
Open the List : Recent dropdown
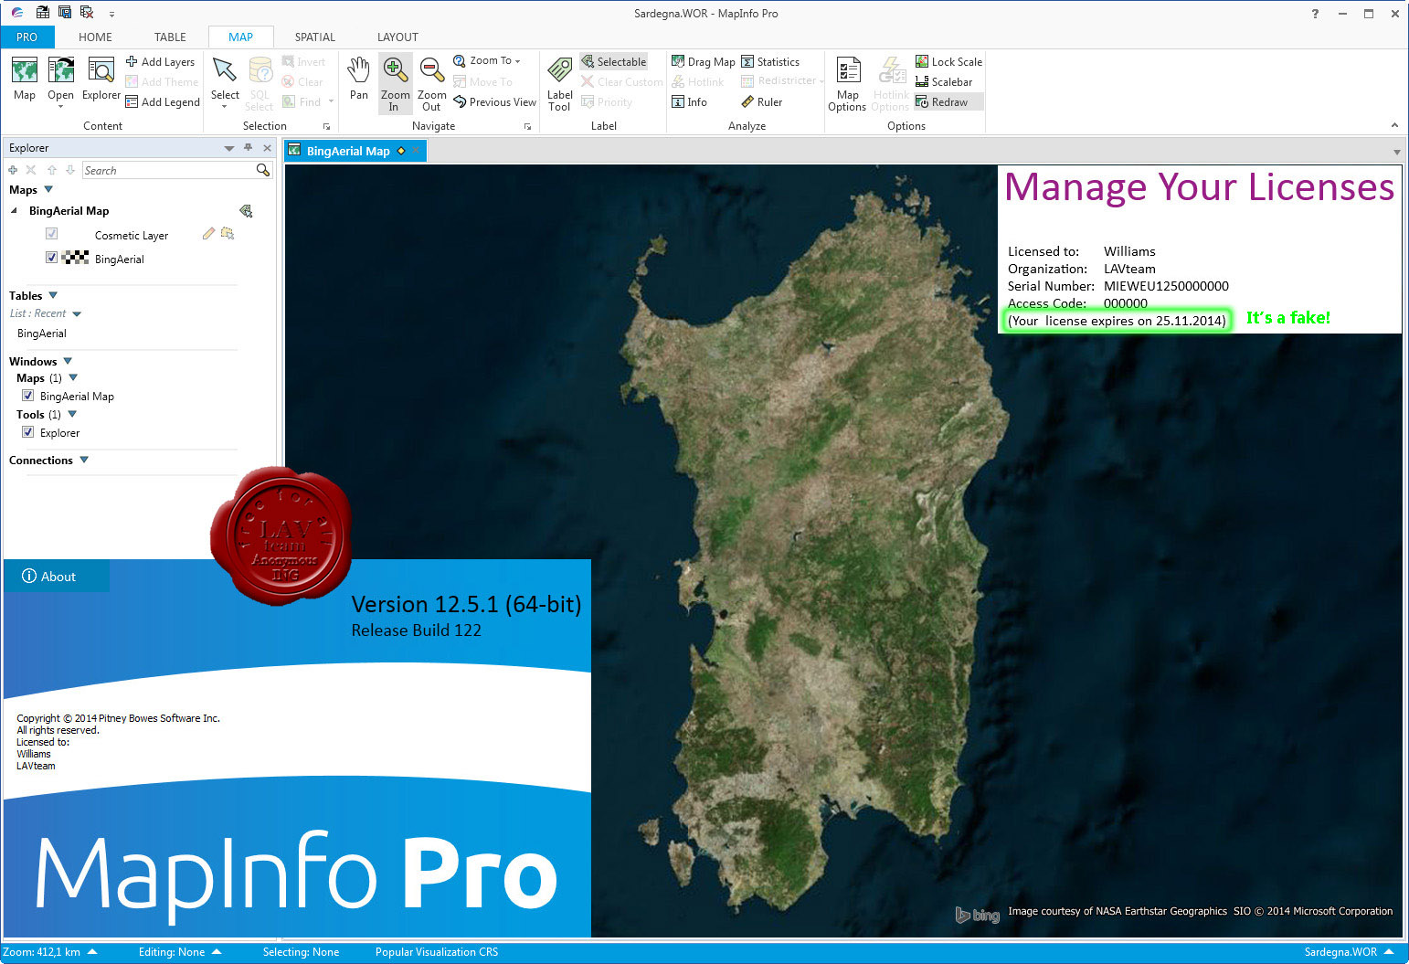[x=77, y=313]
